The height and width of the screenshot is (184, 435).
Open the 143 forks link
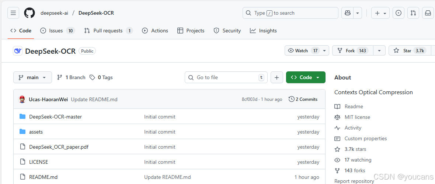coord(355,170)
